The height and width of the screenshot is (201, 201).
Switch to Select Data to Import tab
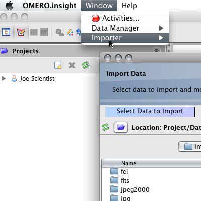pyautogui.click(x=150, y=111)
